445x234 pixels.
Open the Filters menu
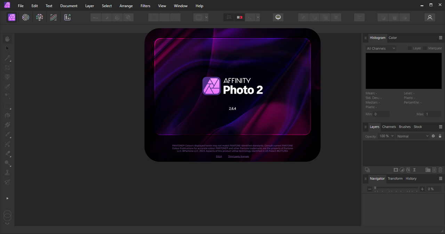(145, 6)
